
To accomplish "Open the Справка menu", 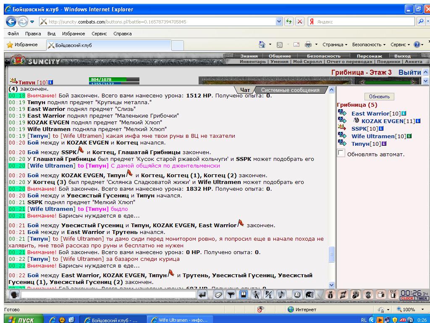I will tap(123, 34).
